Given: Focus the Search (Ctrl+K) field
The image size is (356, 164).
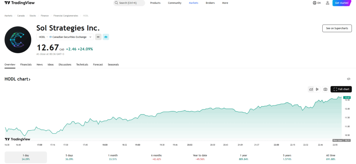Looking at the screenshot, I should pos(129,3).
